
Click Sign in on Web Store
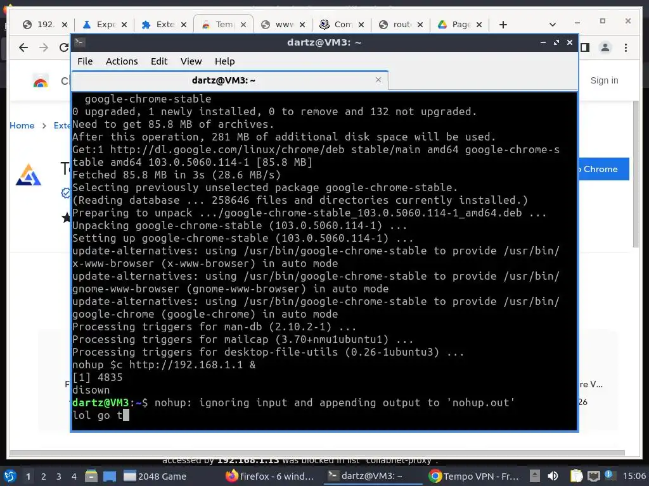click(604, 80)
